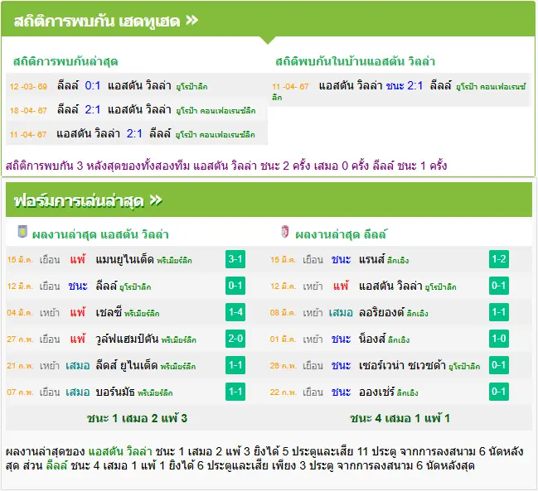
Task: Click green แอสตัน วิลล่า link in bottom paragraph
Action: 120,451
